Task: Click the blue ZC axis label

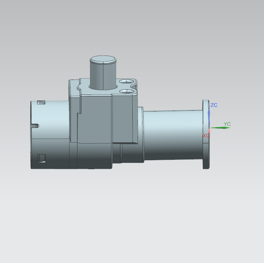Action: tap(214, 105)
